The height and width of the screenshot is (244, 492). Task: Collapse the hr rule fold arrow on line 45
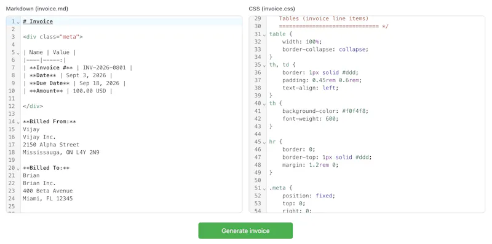[x=264, y=142]
